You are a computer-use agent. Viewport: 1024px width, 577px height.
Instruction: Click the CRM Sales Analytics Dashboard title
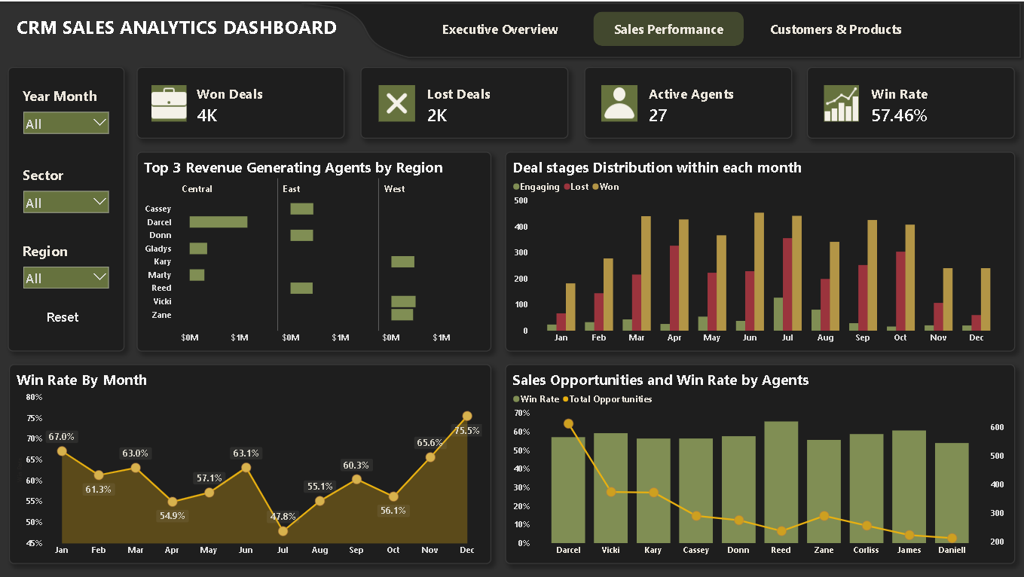[176, 28]
